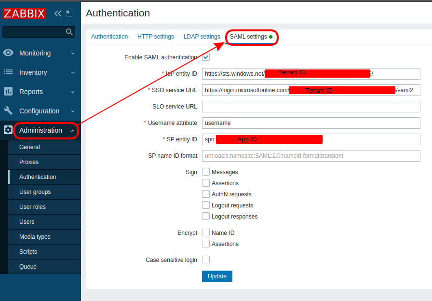Collapse sidebar with double-chevron icon
The height and width of the screenshot is (301, 432).
coord(57,14)
